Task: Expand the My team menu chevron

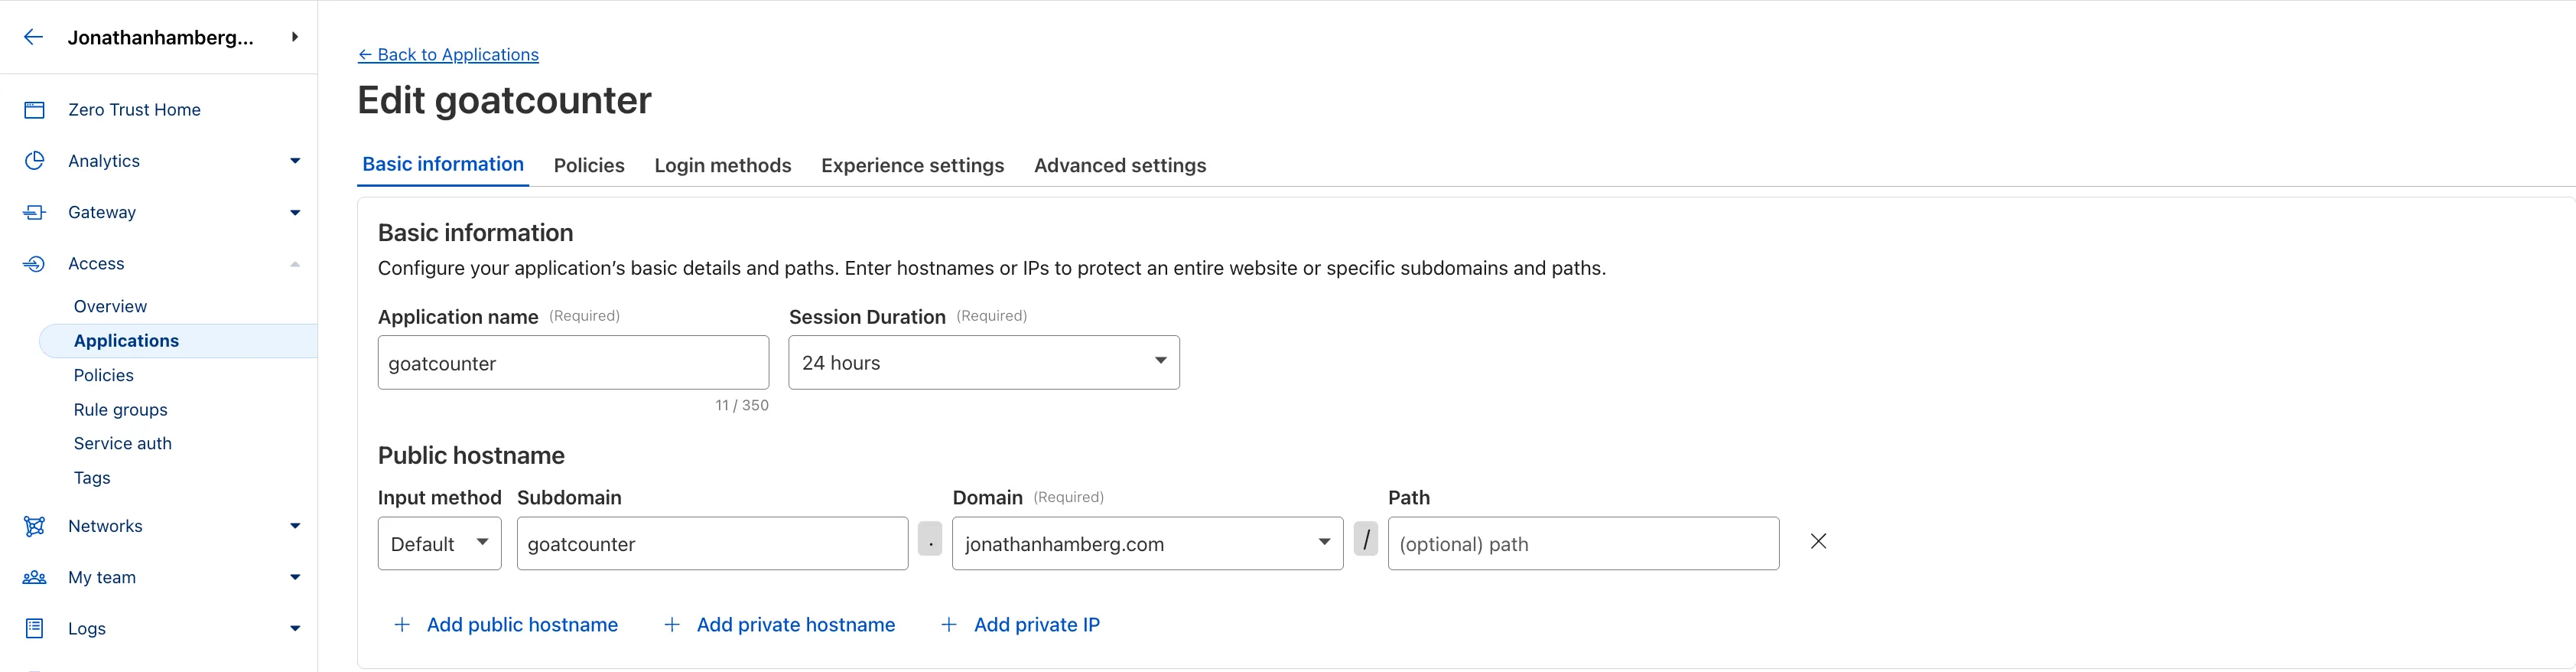Action: click(295, 577)
